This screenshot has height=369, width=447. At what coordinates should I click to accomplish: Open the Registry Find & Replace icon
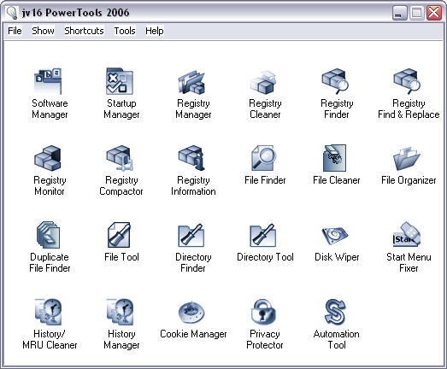click(407, 81)
